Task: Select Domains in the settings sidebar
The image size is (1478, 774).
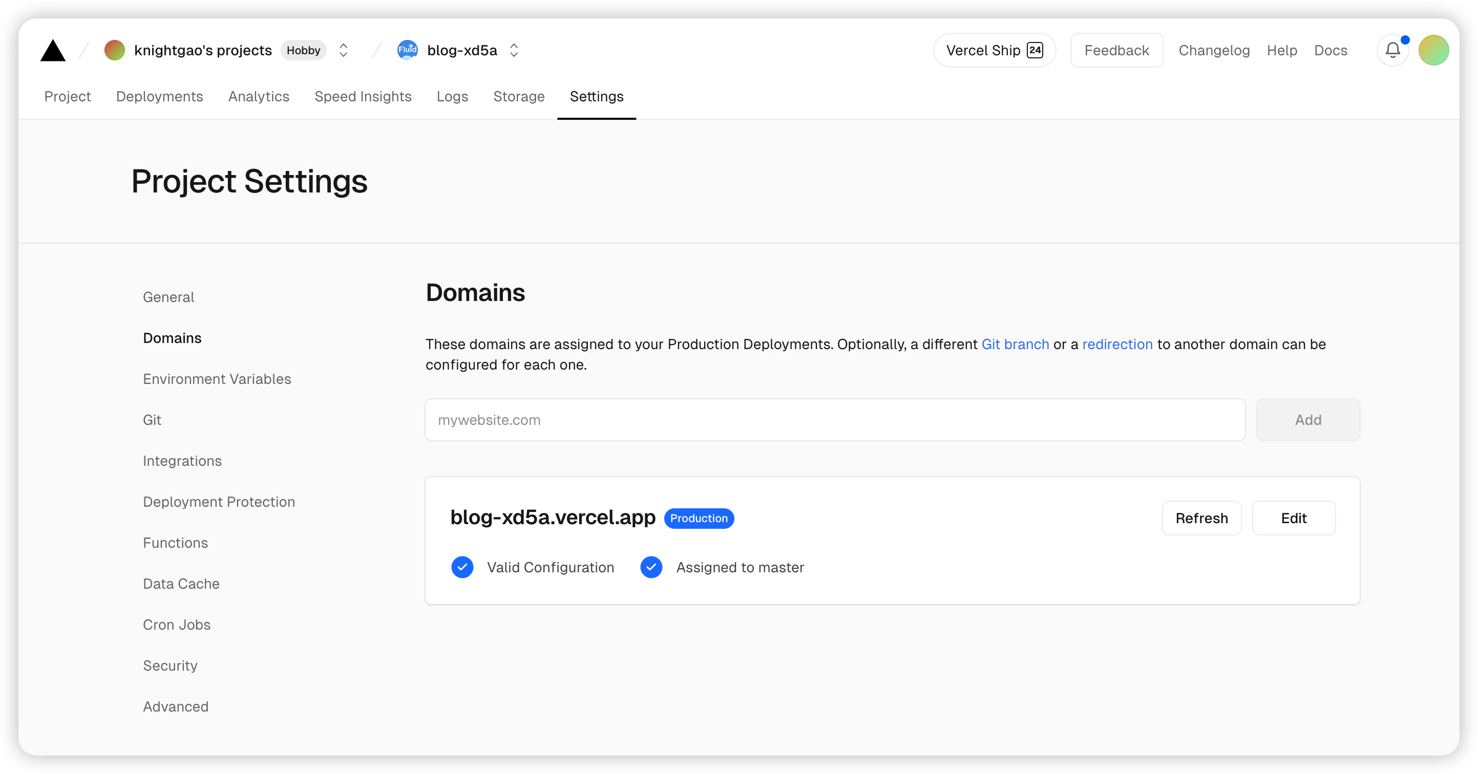Action: [172, 338]
